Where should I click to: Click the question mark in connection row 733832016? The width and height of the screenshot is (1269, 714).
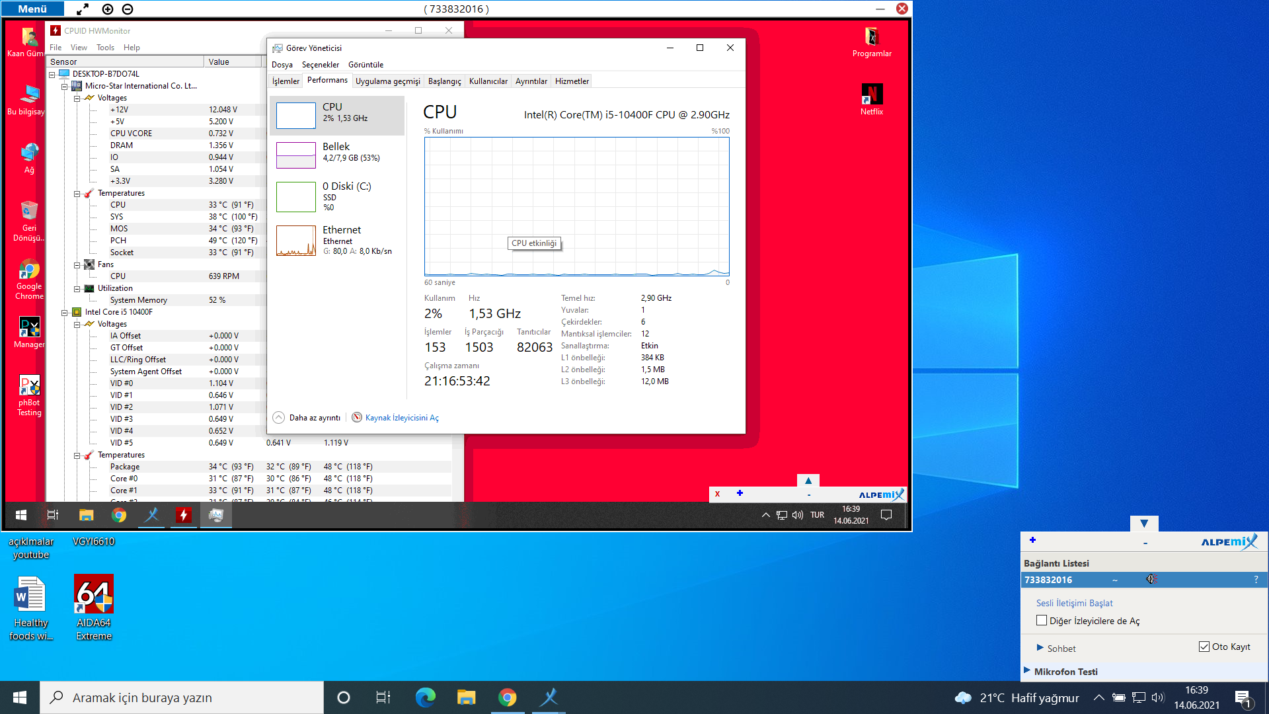tap(1256, 580)
